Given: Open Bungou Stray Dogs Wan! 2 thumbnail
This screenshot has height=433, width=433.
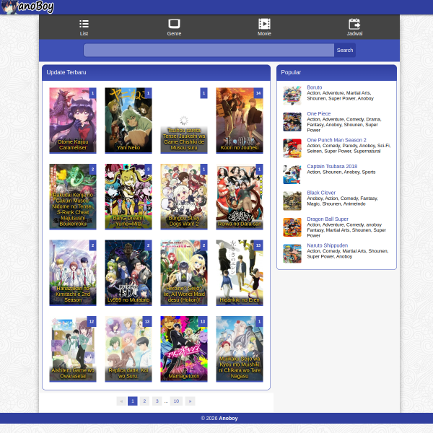Looking at the screenshot, I should coord(184,196).
